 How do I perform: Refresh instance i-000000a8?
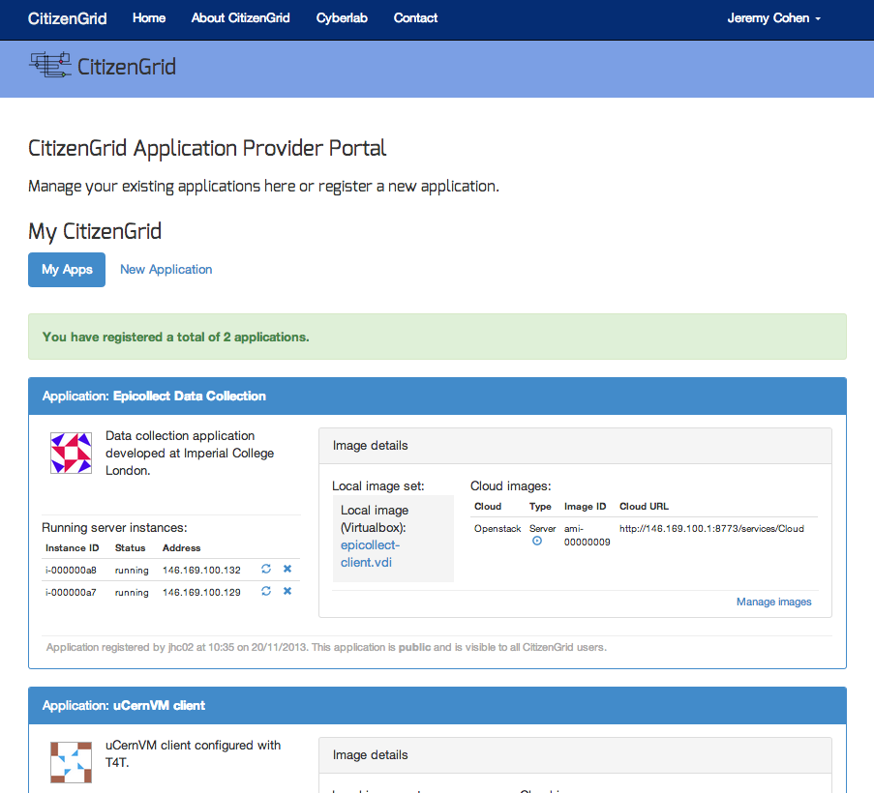coord(266,569)
